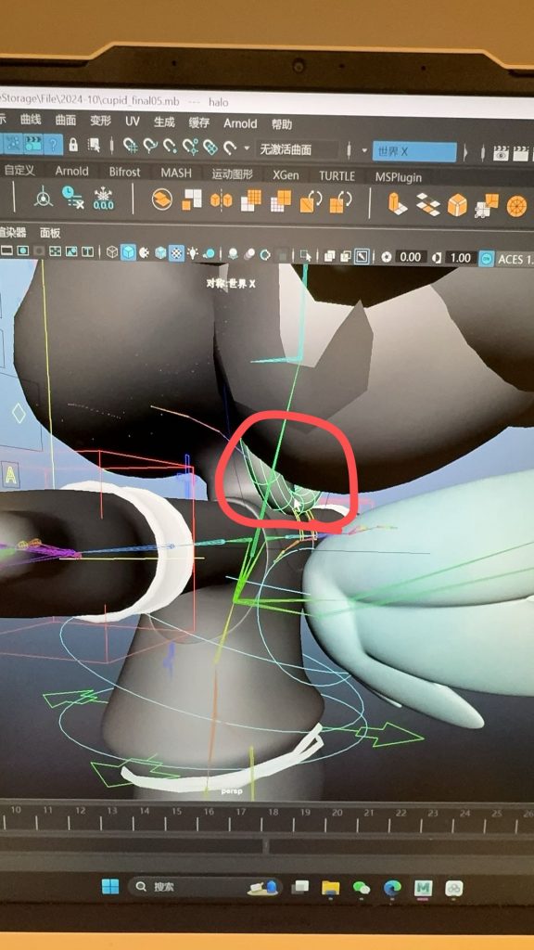The image size is (534, 950).
Task: Click the Freeze Transformations 0,0,0 icon
Action: 104,199
